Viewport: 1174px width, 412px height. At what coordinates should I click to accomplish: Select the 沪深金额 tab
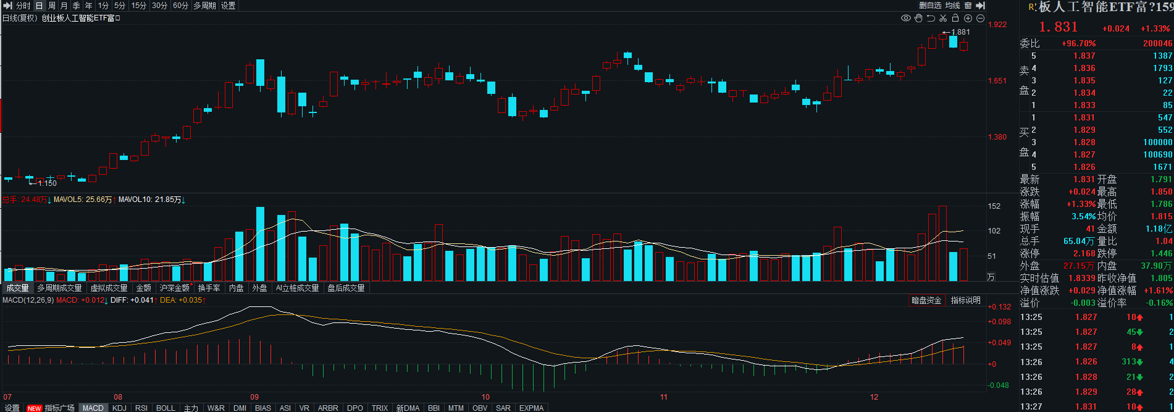click(x=175, y=288)
